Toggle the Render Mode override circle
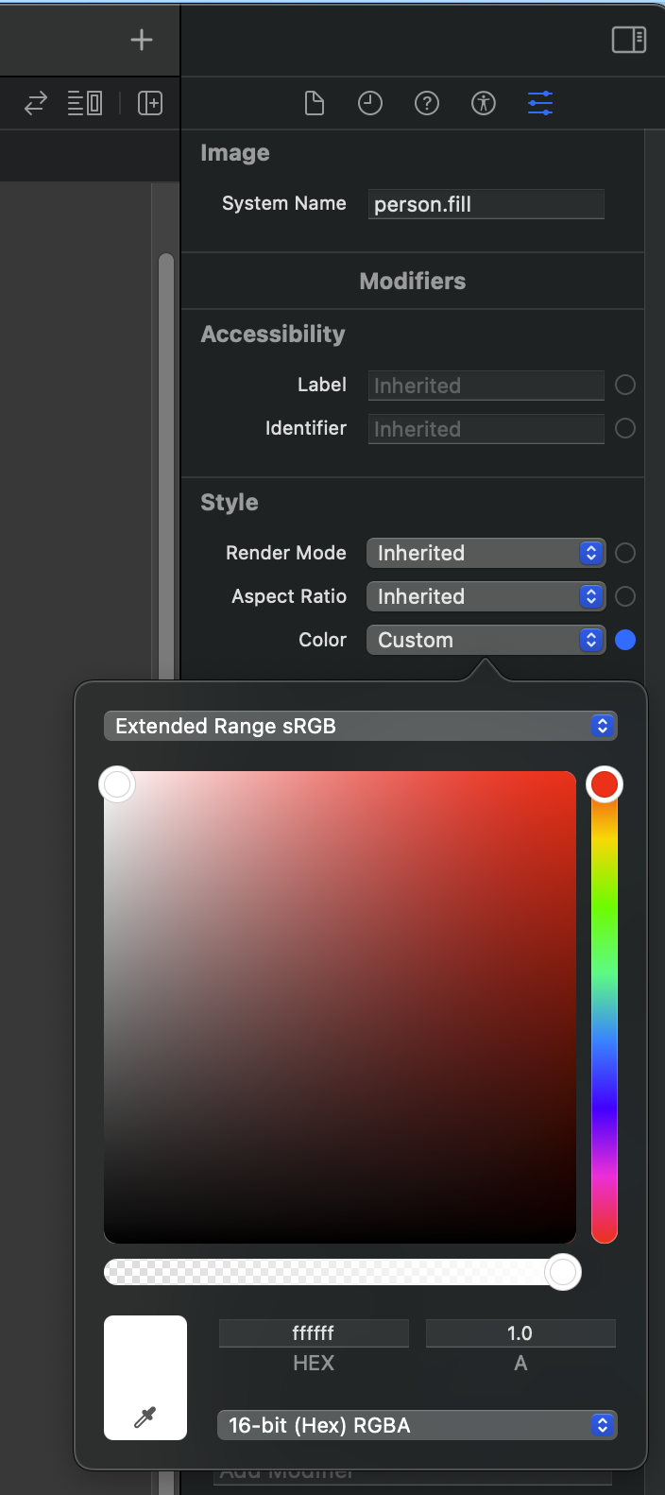The height and width of the screenshot is (1495, 665). click(625, 553)
